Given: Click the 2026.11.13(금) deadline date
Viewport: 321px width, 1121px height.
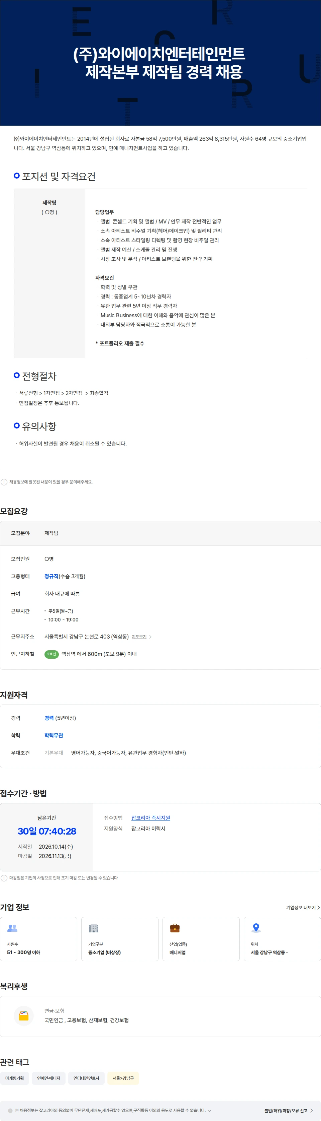Looking at the screenshot, I should [55, 856].
